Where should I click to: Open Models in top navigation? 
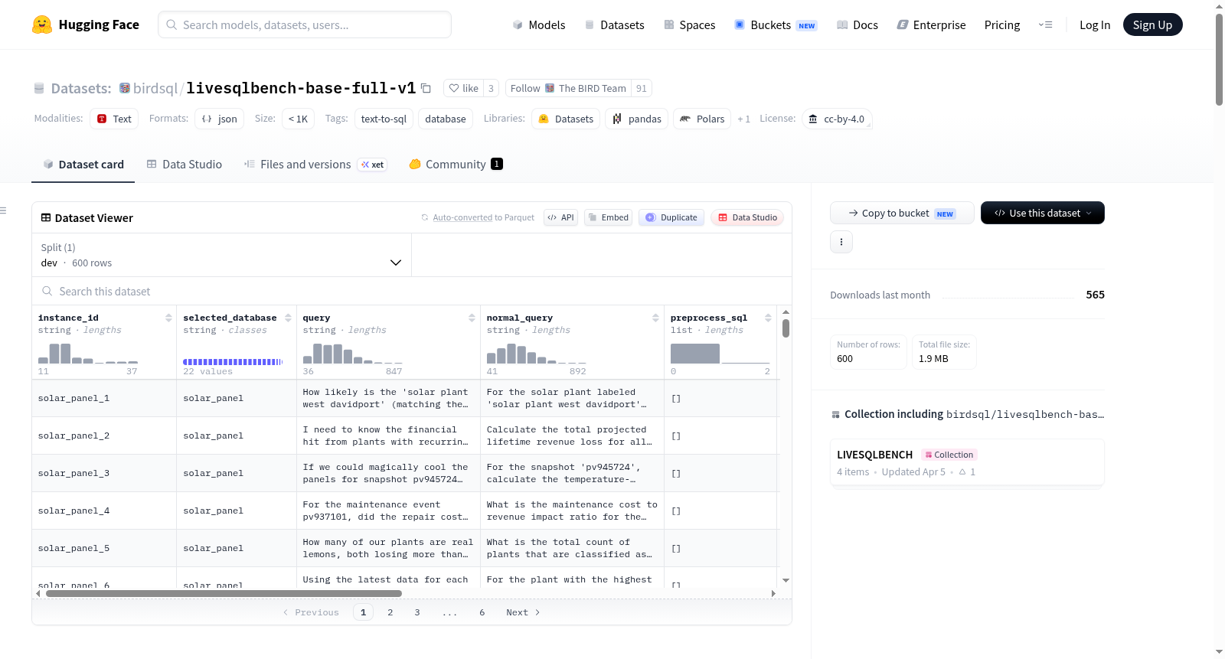(539, 24)
